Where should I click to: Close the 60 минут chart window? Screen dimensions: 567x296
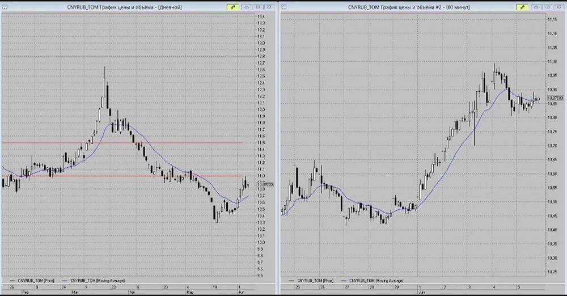pyautogui.click(x=558, y=7)
